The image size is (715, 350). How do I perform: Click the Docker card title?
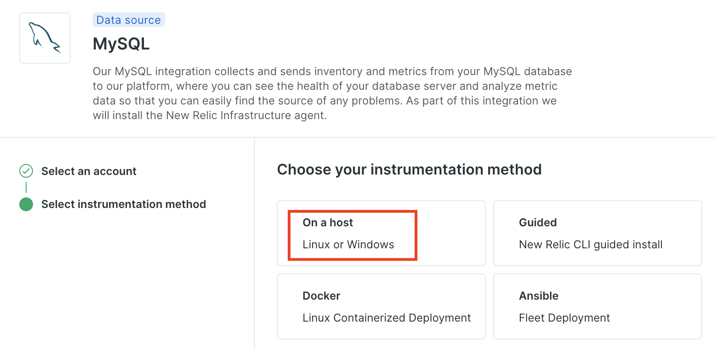(321, 296)
